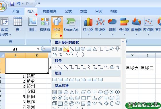Select the down block arrow shape
Viewport: 161px width, 109px height.
coord(117,49)
